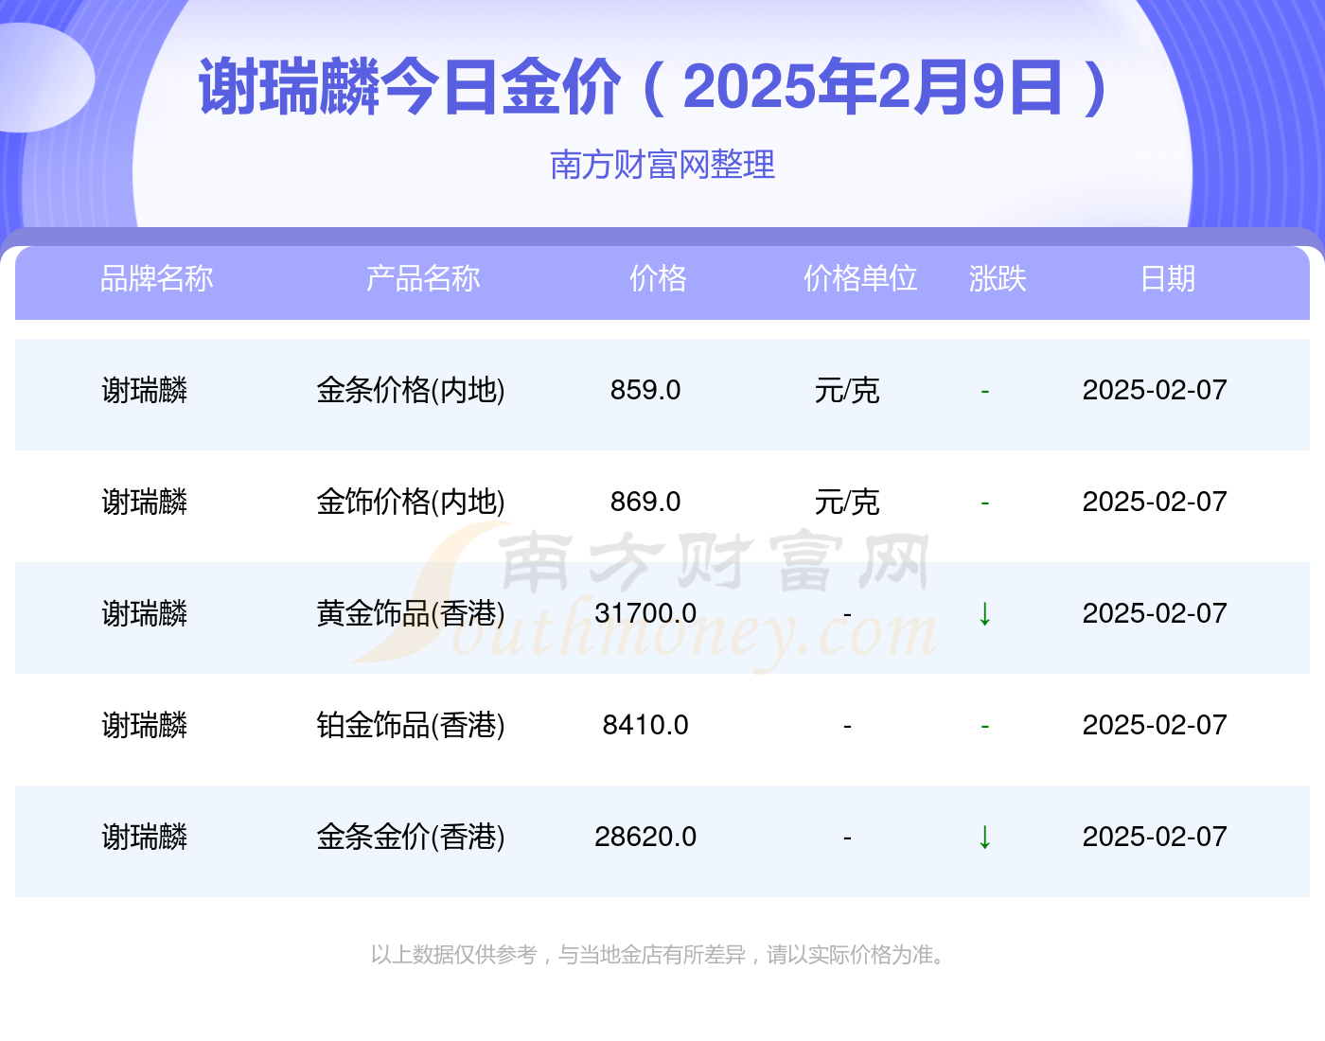Select the 价格单位 column header

860,278
